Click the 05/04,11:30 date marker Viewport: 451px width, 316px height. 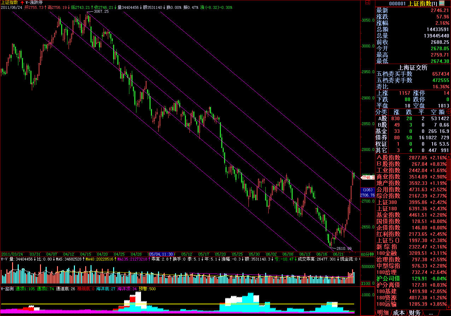coord(161,254)
